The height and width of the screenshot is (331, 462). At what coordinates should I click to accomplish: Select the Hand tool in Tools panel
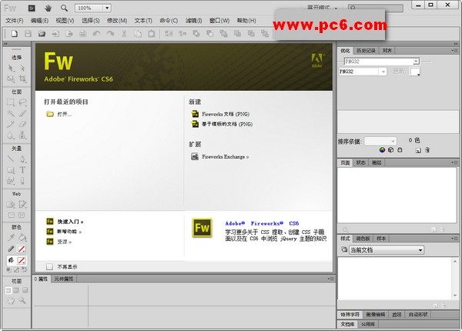point(11,301)
